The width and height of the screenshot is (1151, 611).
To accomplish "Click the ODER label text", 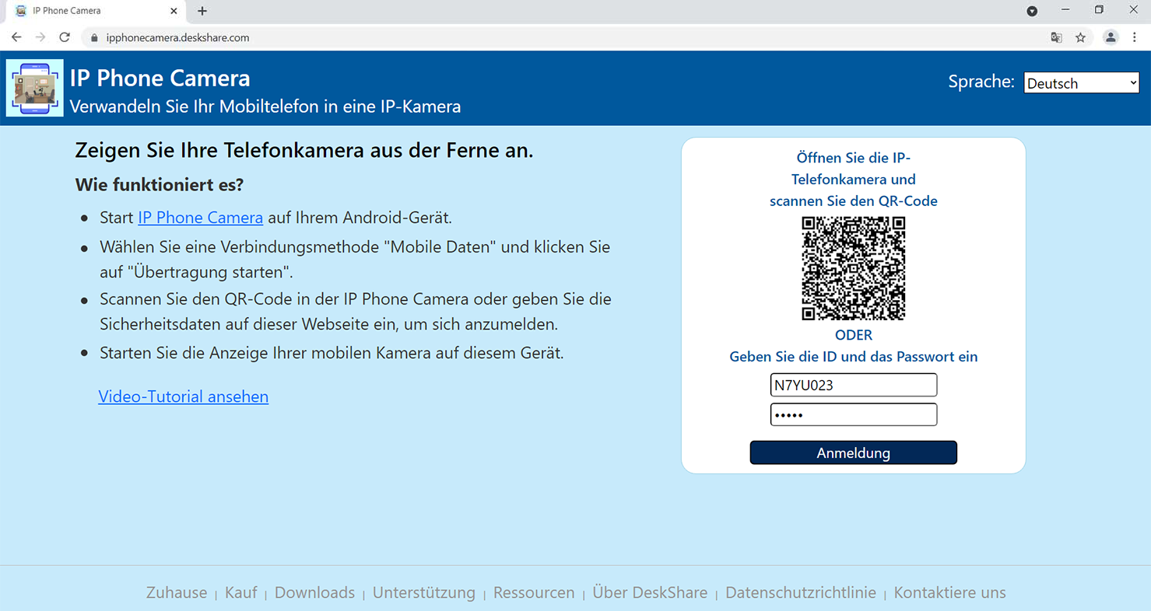I will 854,335.
